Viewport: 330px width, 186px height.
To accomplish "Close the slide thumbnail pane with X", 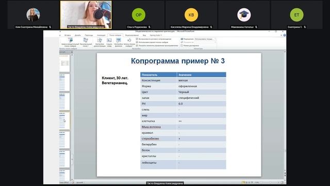I will pos(72,52).
